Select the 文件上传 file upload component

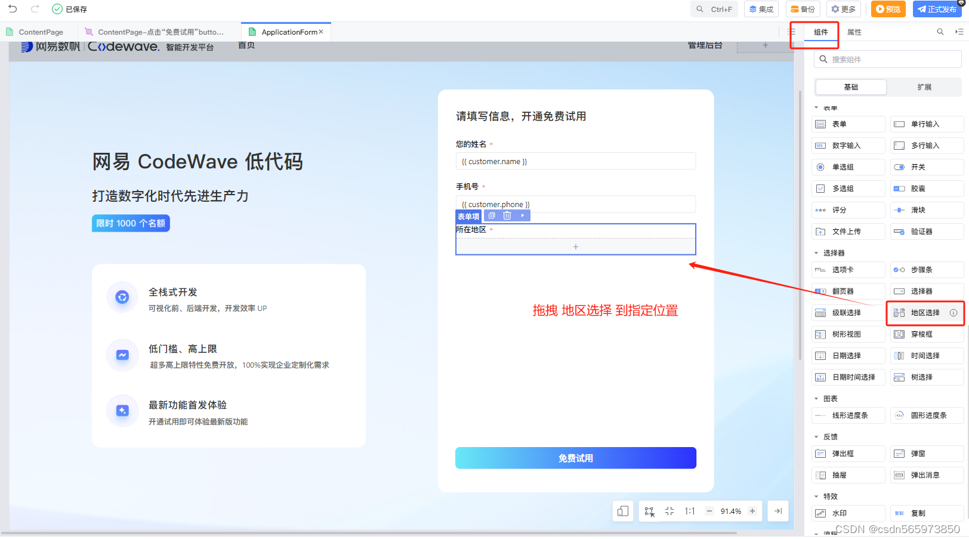click(848, 232)
